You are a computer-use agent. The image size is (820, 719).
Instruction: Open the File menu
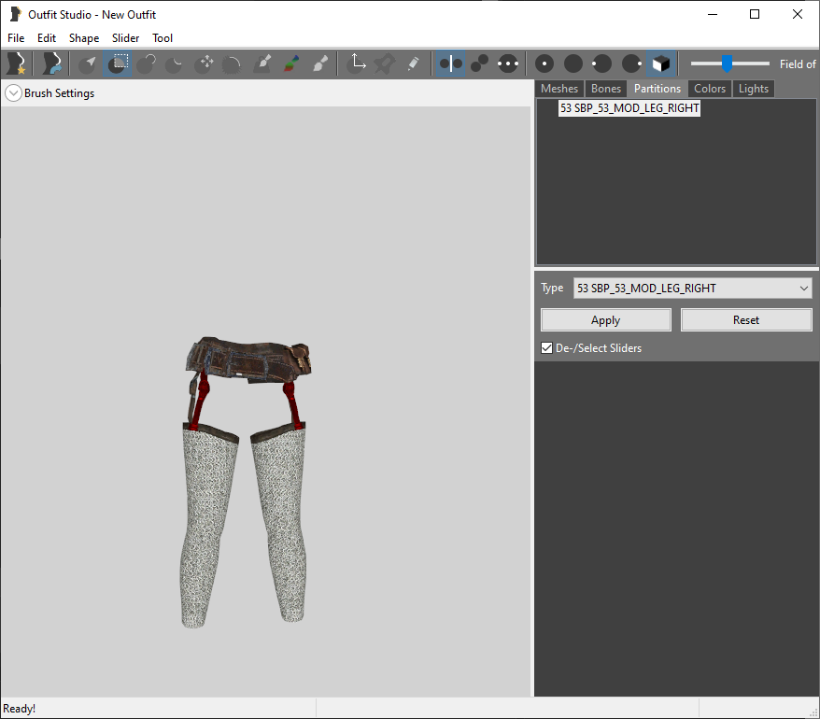click(x=16, y=38)
